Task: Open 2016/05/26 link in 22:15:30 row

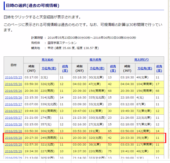Action: pyautogui.click(x=13, y=98)
